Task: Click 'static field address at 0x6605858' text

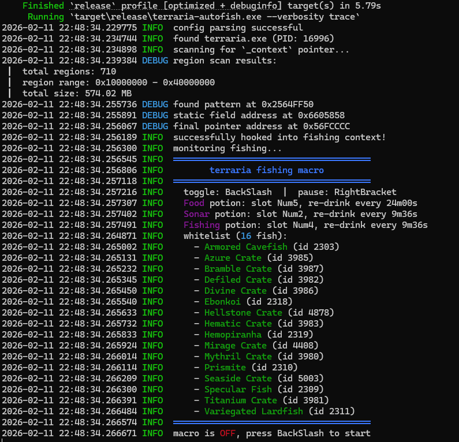Action: coord(259,115)
